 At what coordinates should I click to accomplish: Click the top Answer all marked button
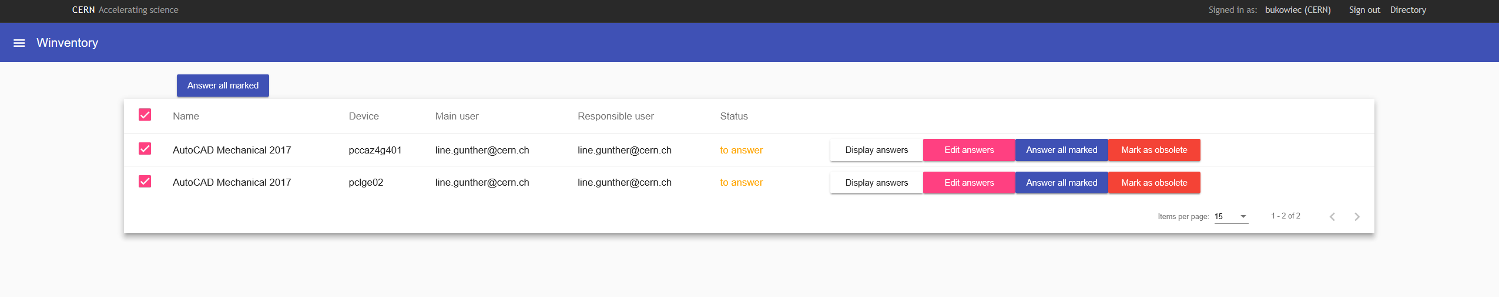[x=223, y=86]
